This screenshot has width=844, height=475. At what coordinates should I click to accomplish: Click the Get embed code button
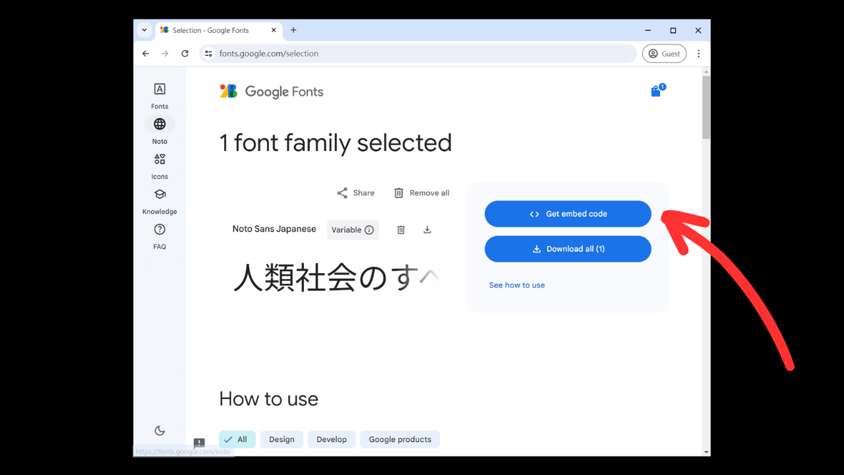pos(568,214)
